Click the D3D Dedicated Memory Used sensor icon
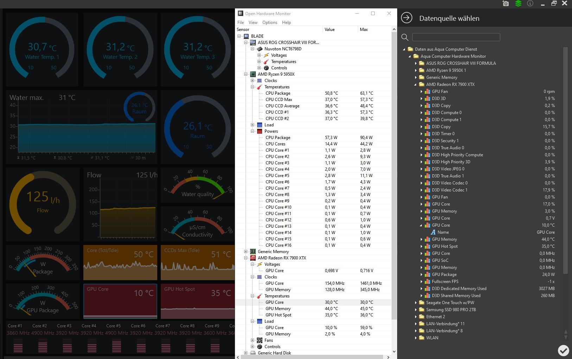572x359 pixels. (427, 289)
